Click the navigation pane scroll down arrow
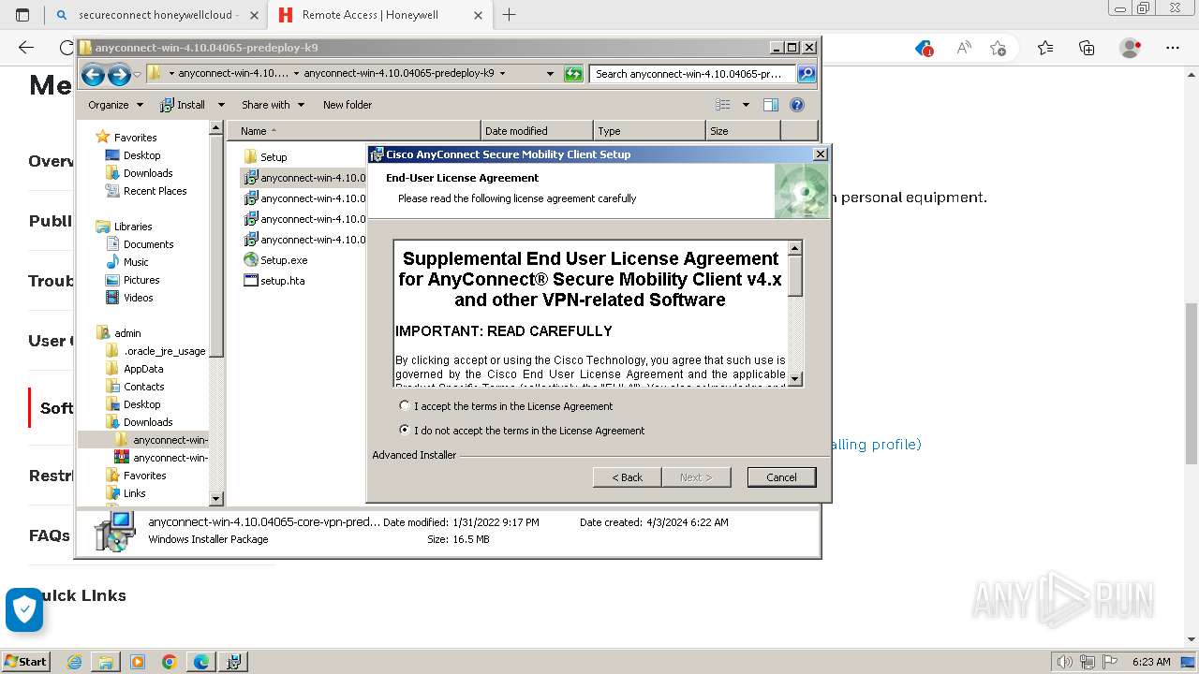 pyautogui.click(x=216, y=500)
